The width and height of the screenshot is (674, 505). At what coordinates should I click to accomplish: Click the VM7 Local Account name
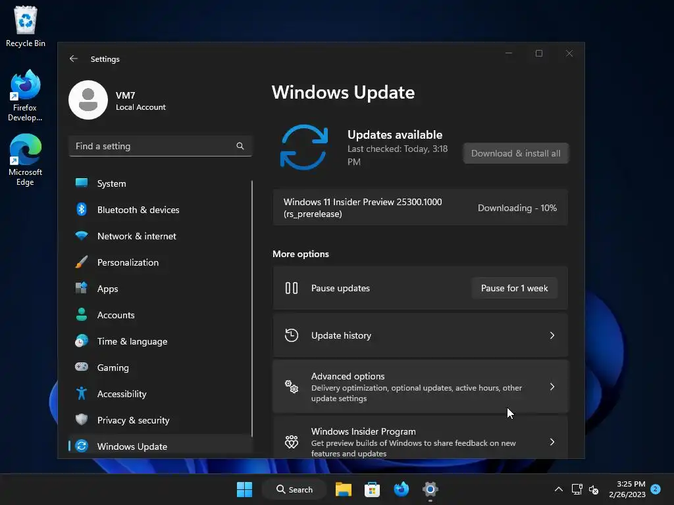click(x=141, y=101)
